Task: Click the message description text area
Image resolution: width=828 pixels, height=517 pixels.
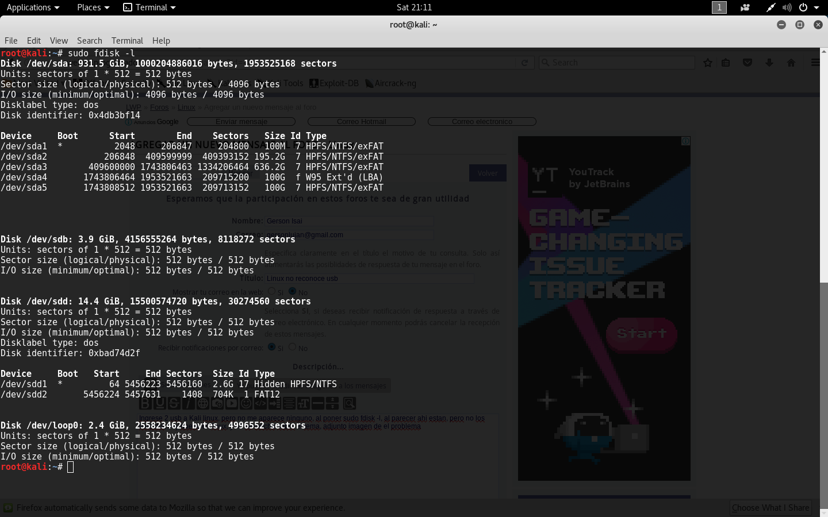Action: coord(317,457)
